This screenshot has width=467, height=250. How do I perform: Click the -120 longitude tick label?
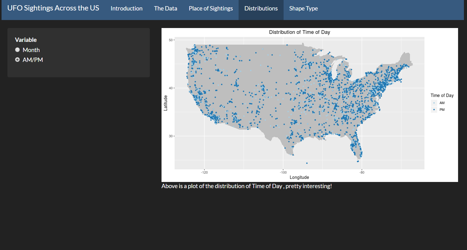[204, 172]
